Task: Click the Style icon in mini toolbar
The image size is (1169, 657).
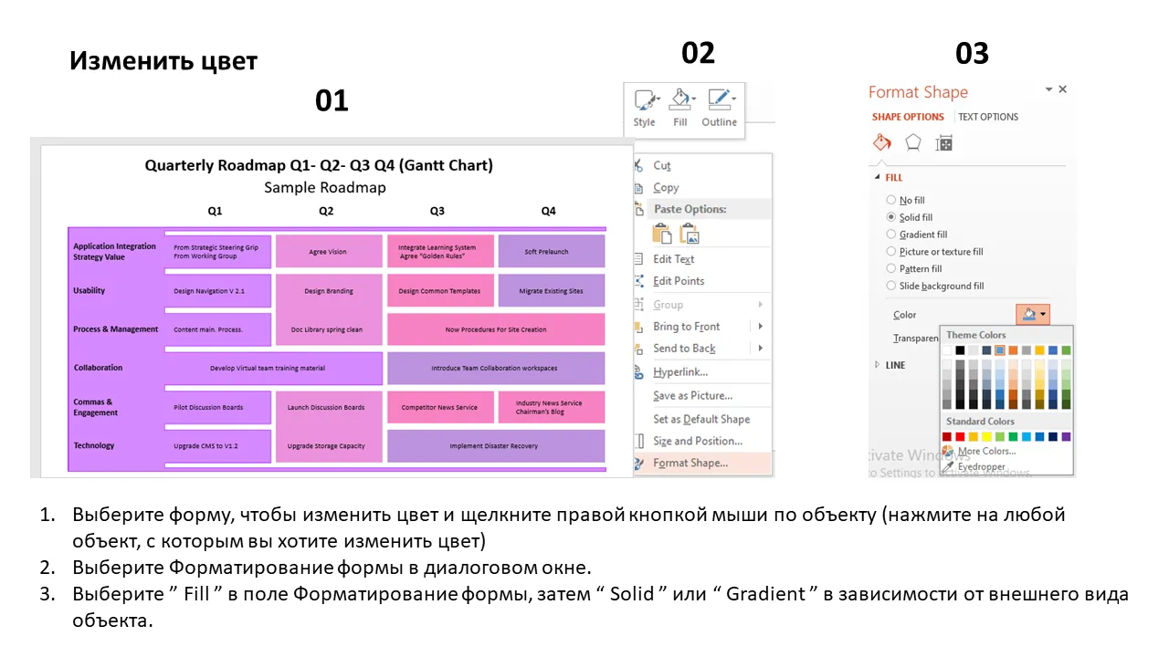Action: [x=645, y=101]
